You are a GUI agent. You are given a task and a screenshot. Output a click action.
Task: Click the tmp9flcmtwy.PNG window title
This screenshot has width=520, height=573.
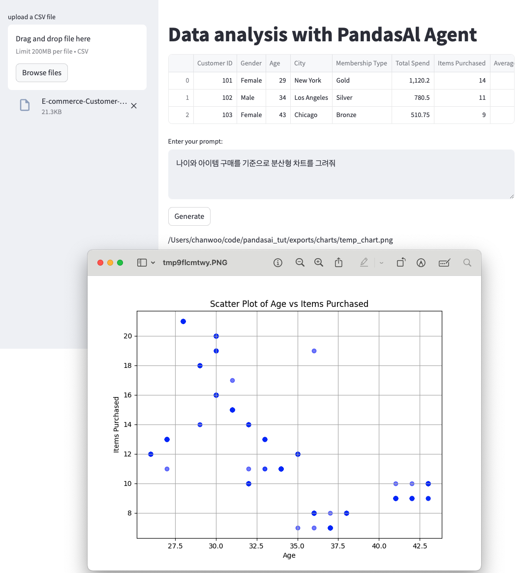195,263
